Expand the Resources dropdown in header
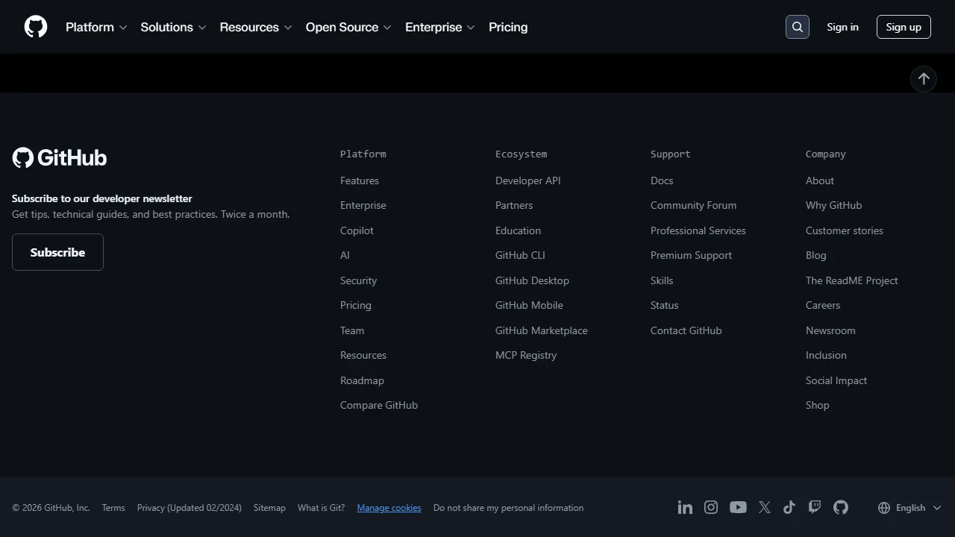 pos(256,27)
